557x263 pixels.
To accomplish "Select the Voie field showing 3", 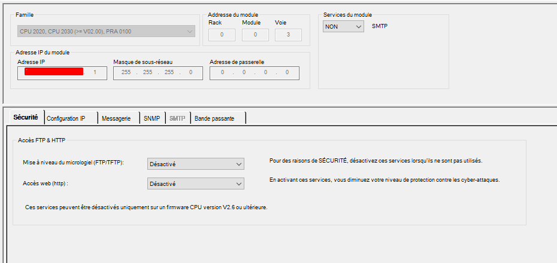I will coord(288,35).
